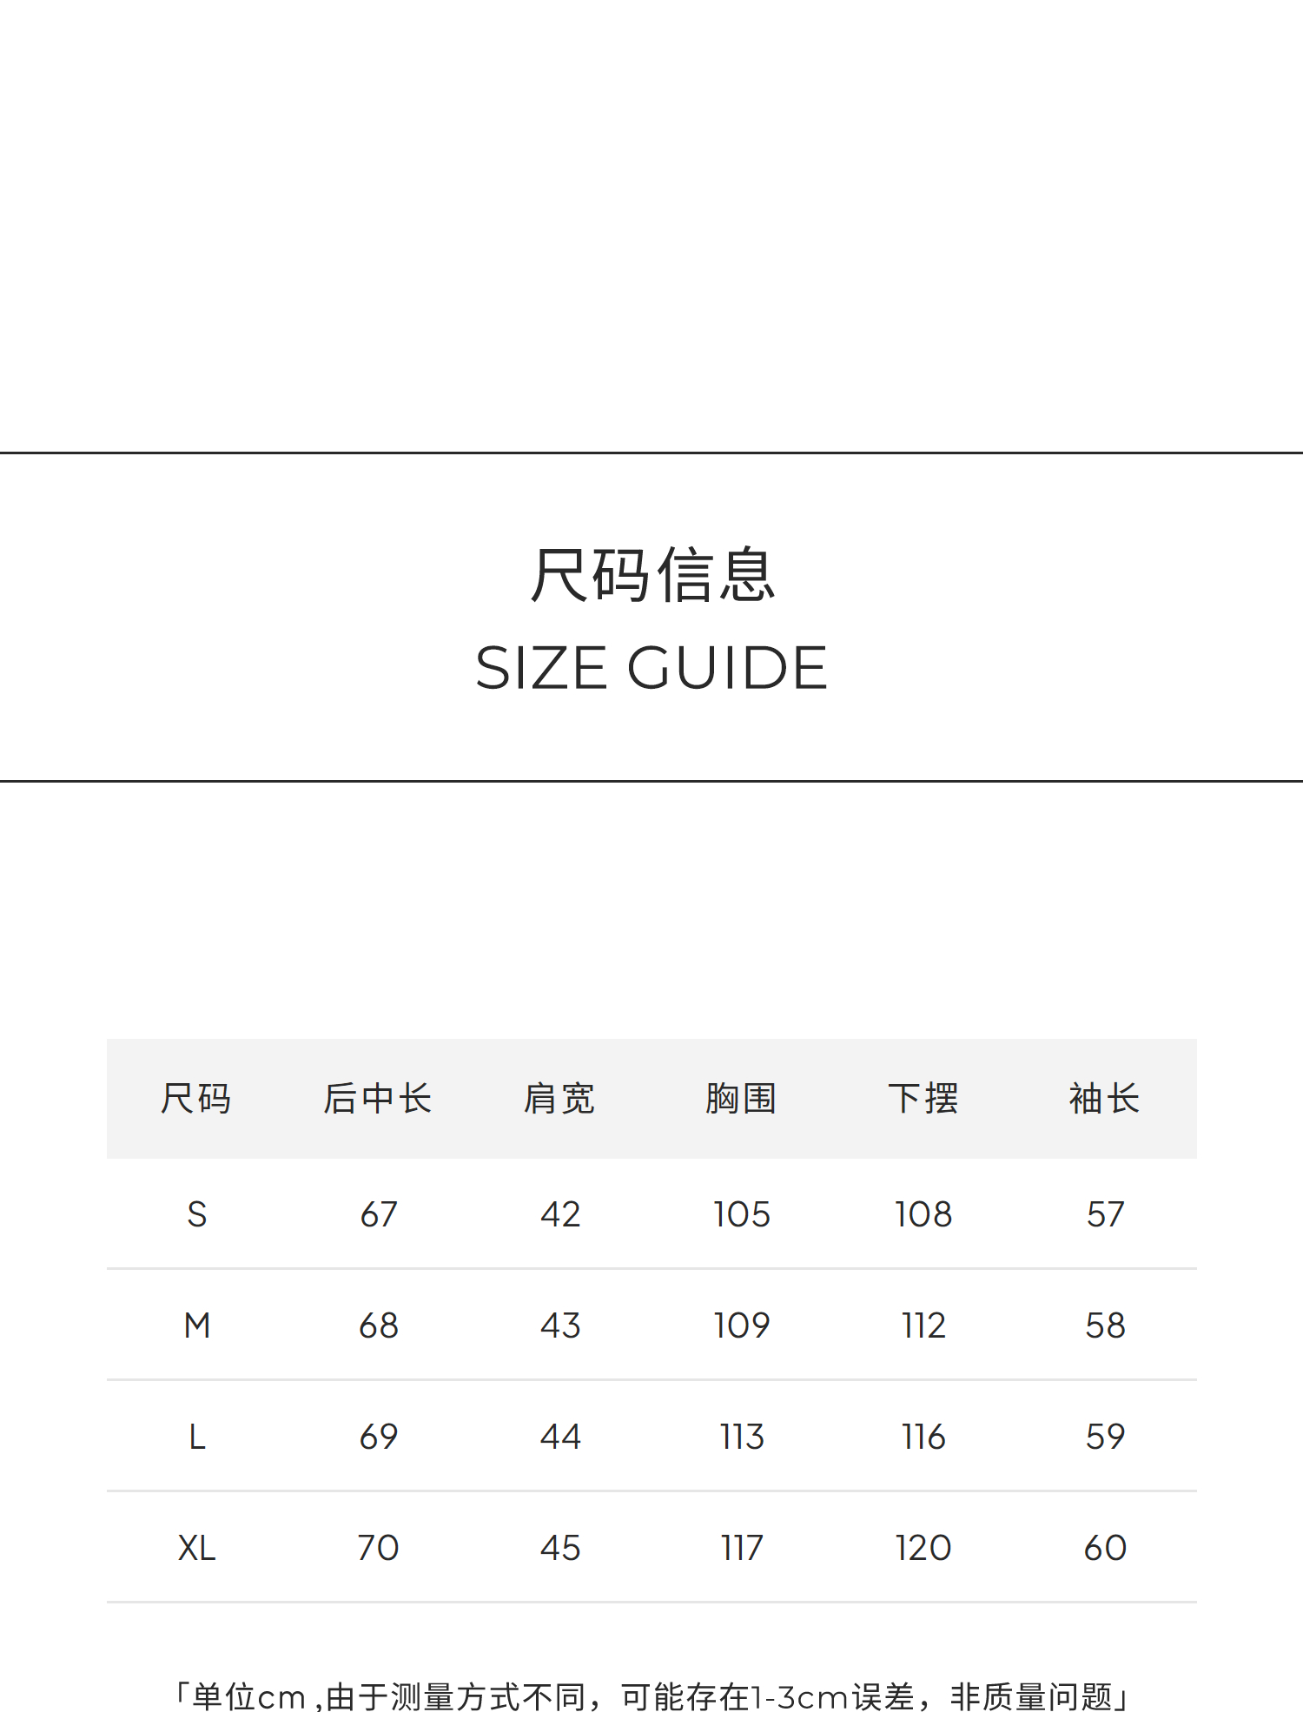Click the 58 sleeve length value

(x=1105, y=1325)
